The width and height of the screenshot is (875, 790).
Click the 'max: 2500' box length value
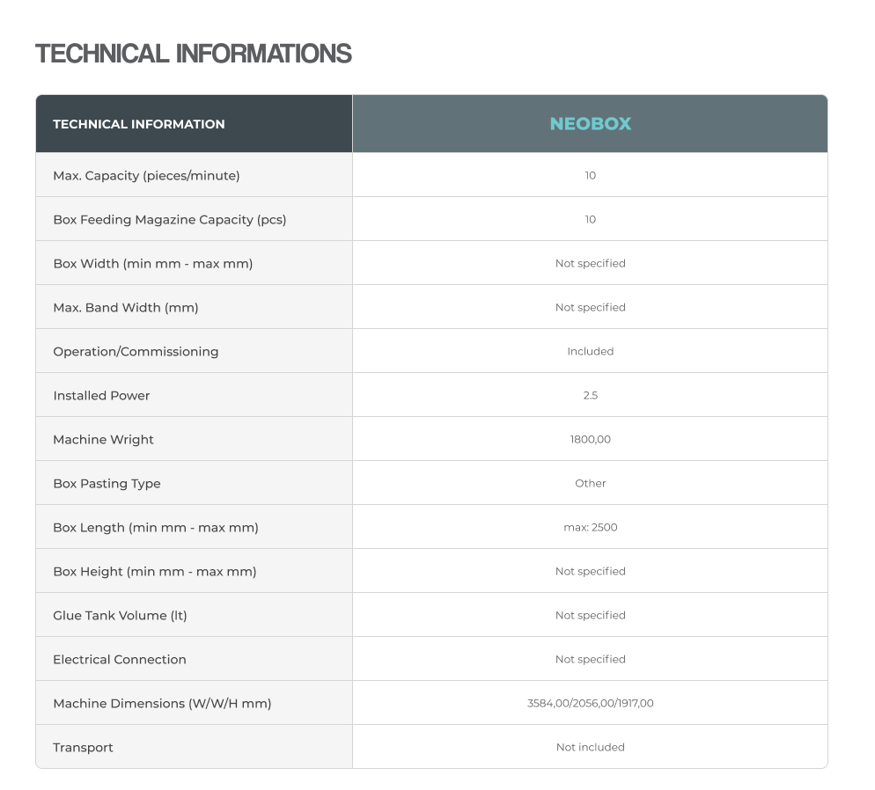(x=590, y=527)
